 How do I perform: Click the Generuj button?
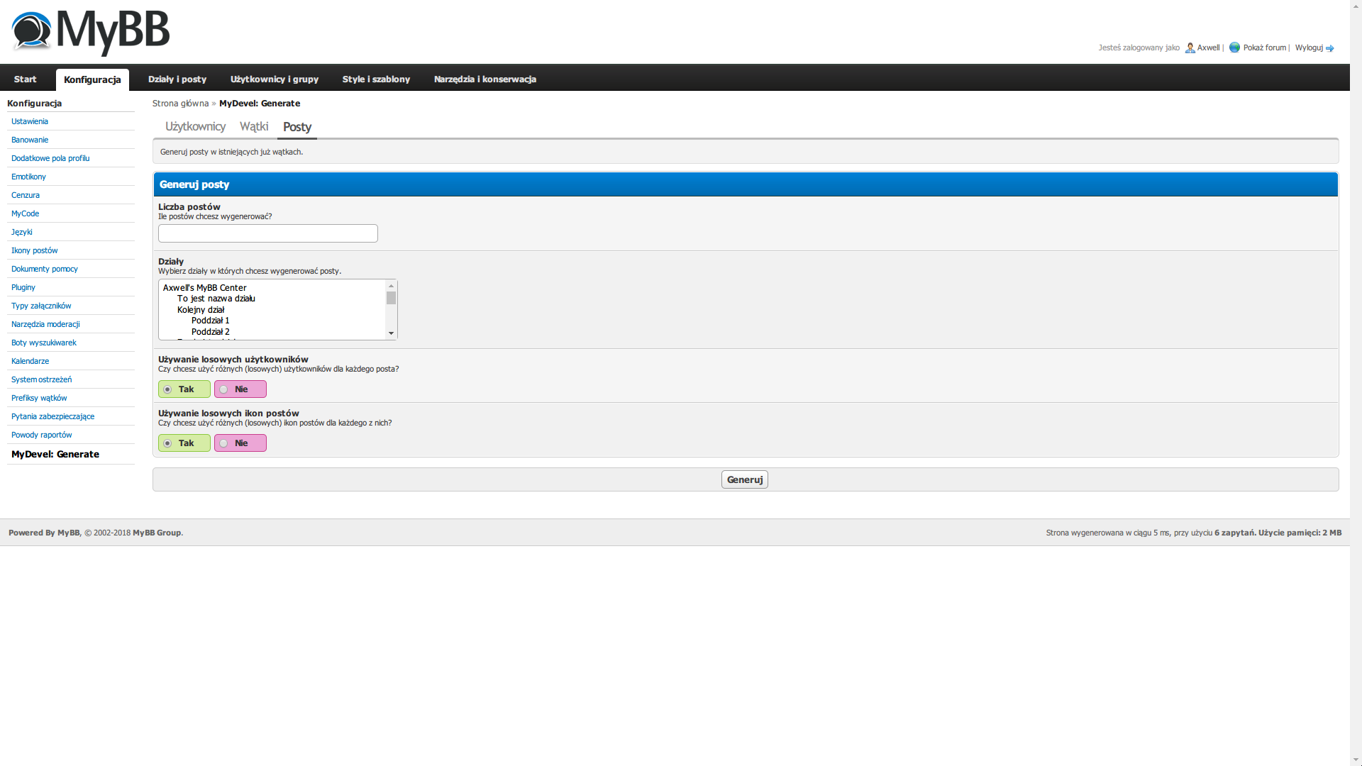[745, 480]
